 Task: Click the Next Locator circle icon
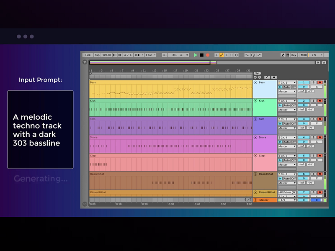click(259, 77)
